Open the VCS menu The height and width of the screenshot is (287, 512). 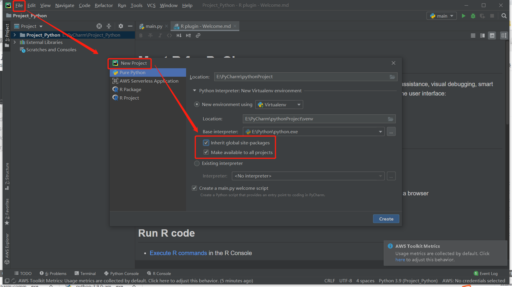pyautogui.click(x=151, y=5)
